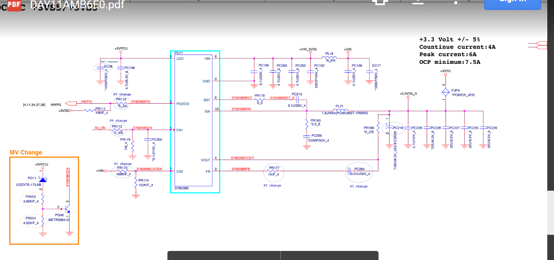554x260 pixels.
Task: Click the SY8208B chip name below block
Action: 182,188
